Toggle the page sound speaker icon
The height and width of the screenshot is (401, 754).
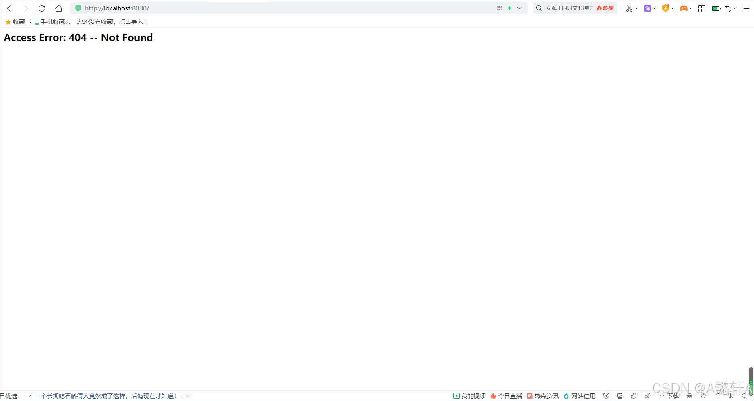point(731,396)
